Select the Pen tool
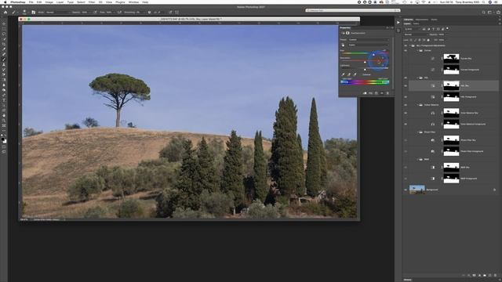Viewport: 502px width, 282px height. (4, 95)
